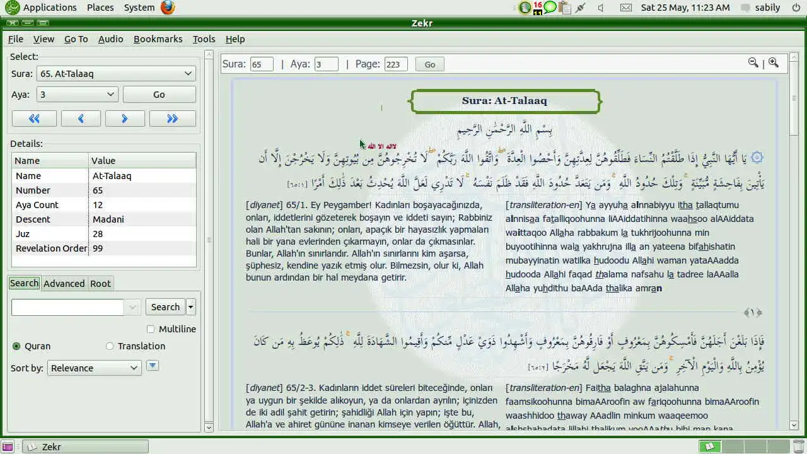Viewport: 807px width, 454px height.
Task: Open the System menu in top panel
Action: tap(139, 8)
